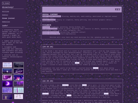The image size is (138, 103).
Task: Click the 'Graphic Violence' tag
Action: click(x=50, y=29)
